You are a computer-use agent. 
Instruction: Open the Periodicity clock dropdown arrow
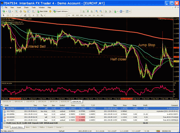pyautogui.click(x=124, y=11)
